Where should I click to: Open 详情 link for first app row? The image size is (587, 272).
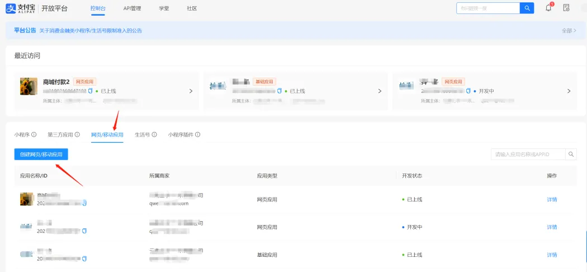(x=551, y=200)
